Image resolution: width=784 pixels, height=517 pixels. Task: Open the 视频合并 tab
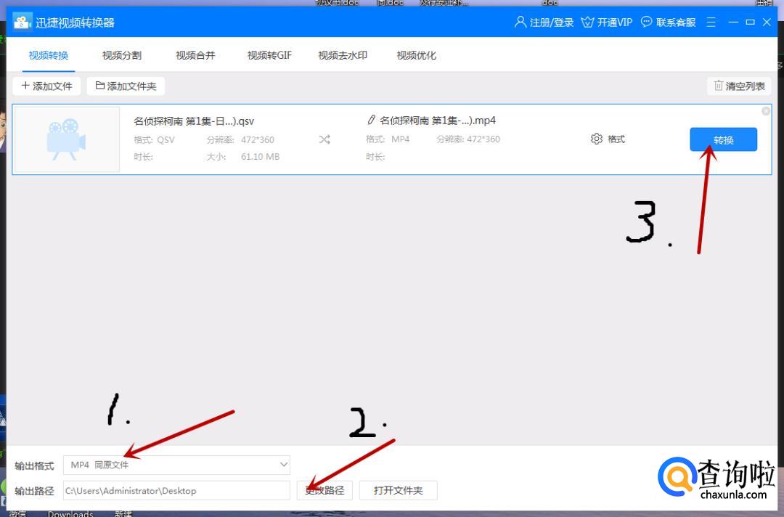click(x=195, y=55)
